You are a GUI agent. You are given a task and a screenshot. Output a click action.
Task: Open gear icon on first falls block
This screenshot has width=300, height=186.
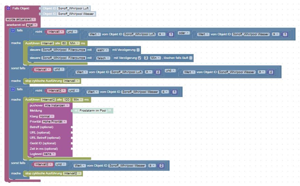pyautogui.click(x=13, y=30)
